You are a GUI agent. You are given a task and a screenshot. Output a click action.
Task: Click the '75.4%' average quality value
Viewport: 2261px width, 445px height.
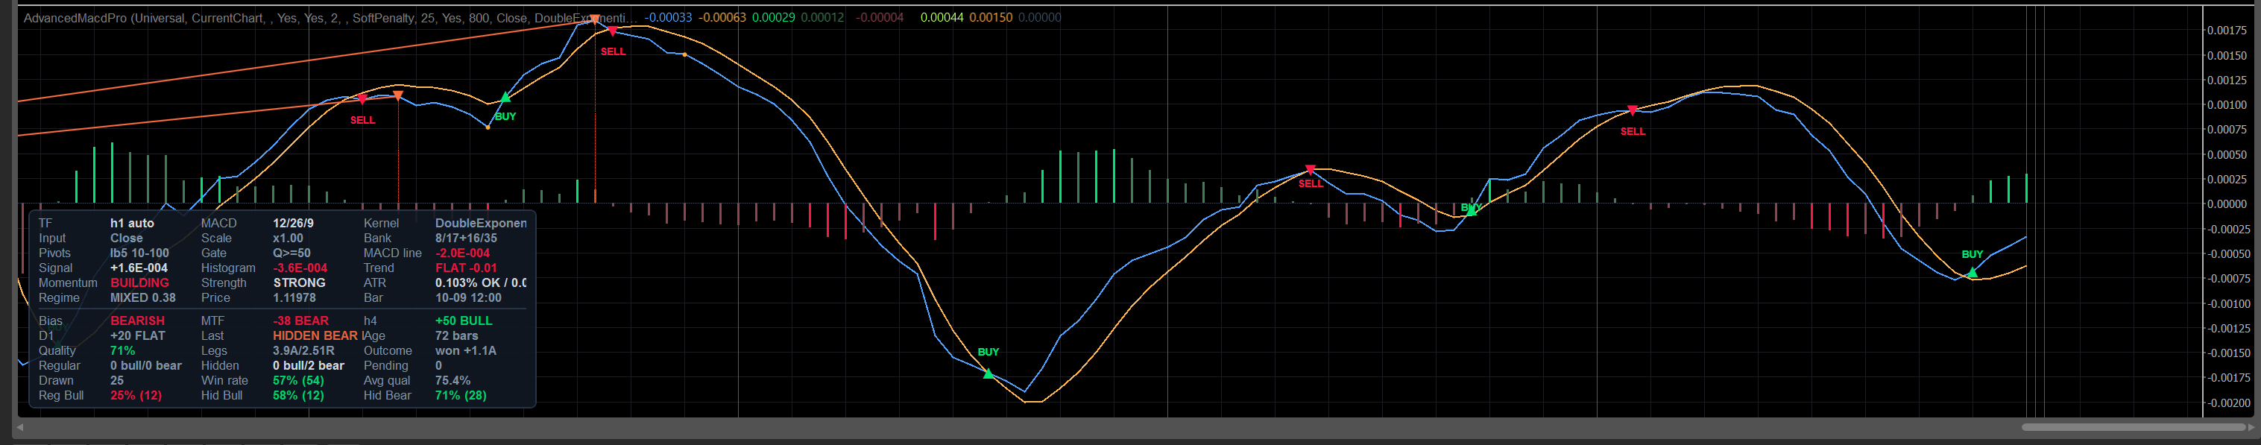tap(453, 380)
